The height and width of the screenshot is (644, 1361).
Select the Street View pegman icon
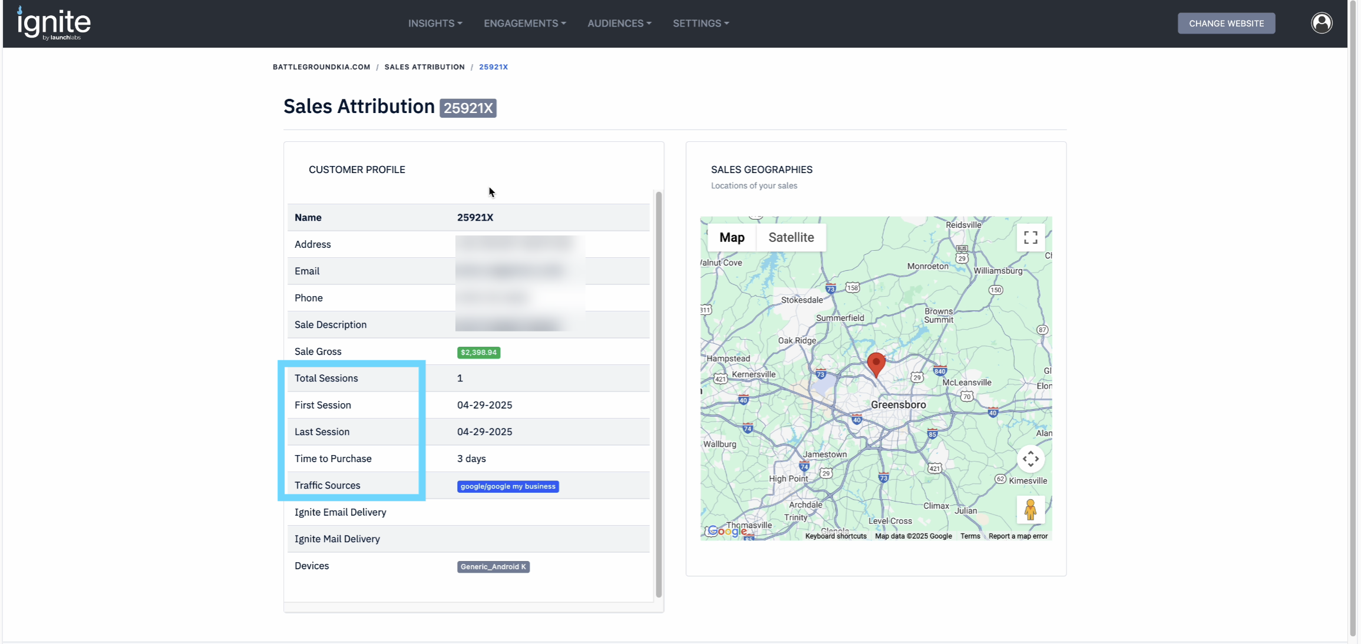point(1030,510)
